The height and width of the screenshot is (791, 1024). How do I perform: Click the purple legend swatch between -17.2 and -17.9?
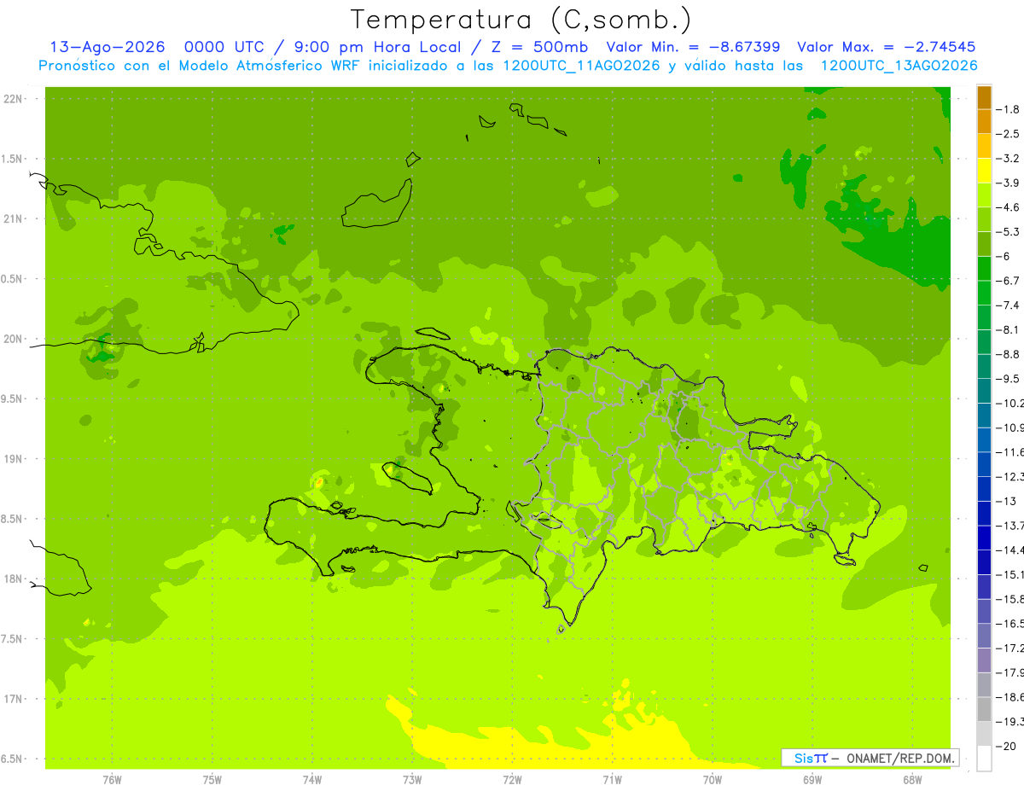pos(984,660)
